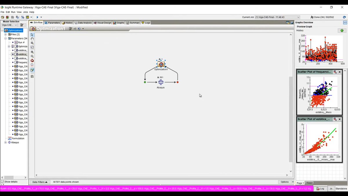This screenshot has width=348, height=196.
Task: Click the save image disk icon in canvas toolbar
Action: coord(32,76)
